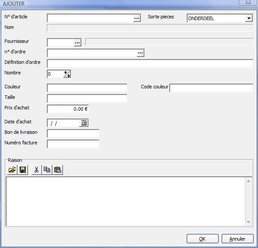
Task: Click the Code couleur input field
Action: (211, 88)
